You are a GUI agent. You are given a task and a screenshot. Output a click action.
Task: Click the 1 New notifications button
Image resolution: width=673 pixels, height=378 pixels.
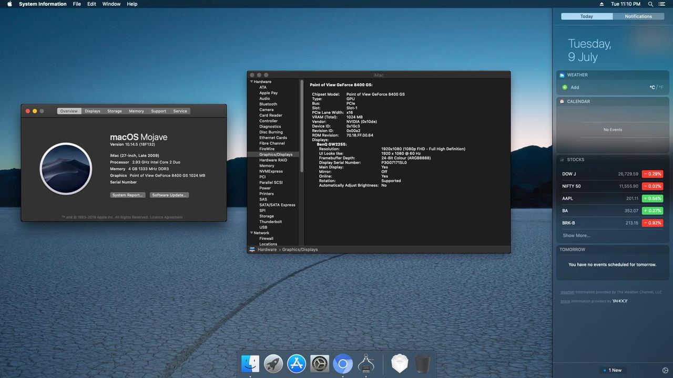[613, 370]
